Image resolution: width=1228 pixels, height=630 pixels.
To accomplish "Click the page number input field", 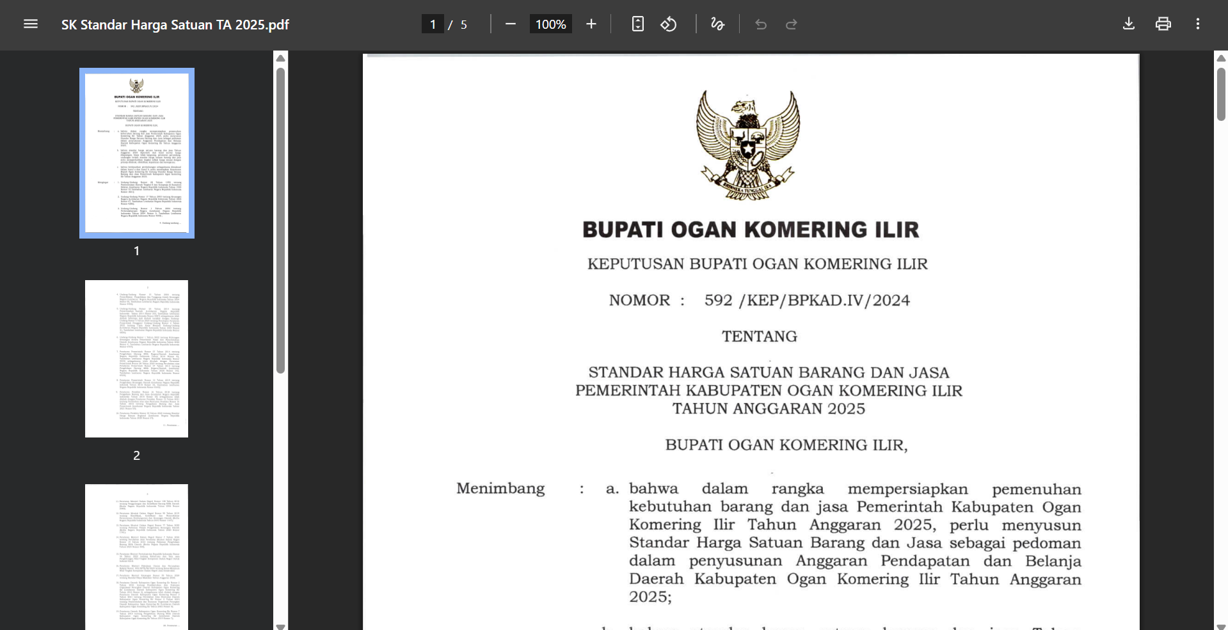I will [433, 24].
